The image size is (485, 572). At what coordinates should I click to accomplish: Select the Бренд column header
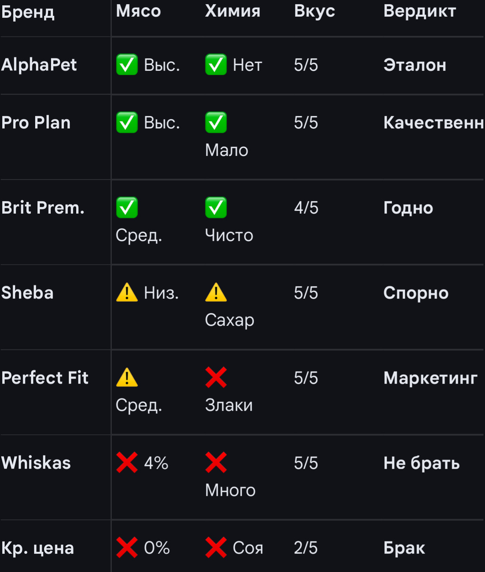(28, 12)
